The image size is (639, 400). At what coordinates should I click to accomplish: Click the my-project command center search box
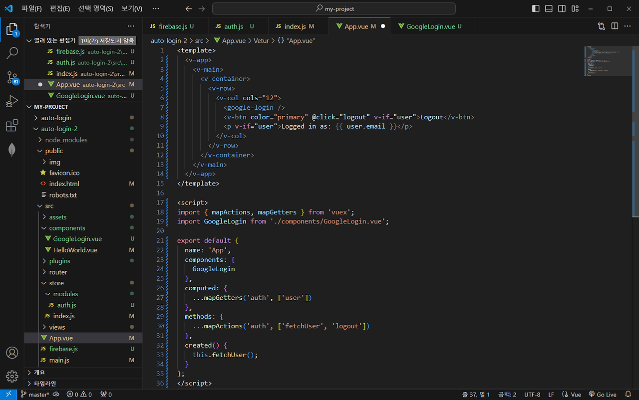333,8
